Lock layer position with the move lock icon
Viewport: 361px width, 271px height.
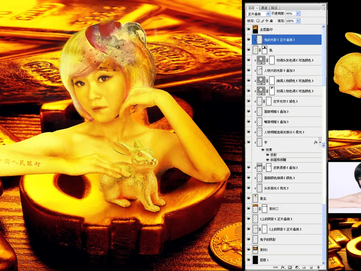(266, 21)
